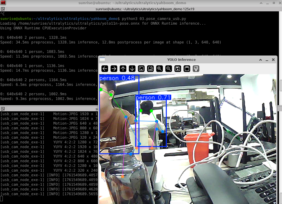Shade the YOLO Inference window with the up arrow
The width and height of the screenshot is (282, 204).
pyautogui.click(x=260, y=60)
